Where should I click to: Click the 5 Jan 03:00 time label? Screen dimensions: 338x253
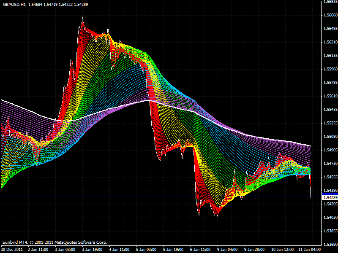coord(146,249)
